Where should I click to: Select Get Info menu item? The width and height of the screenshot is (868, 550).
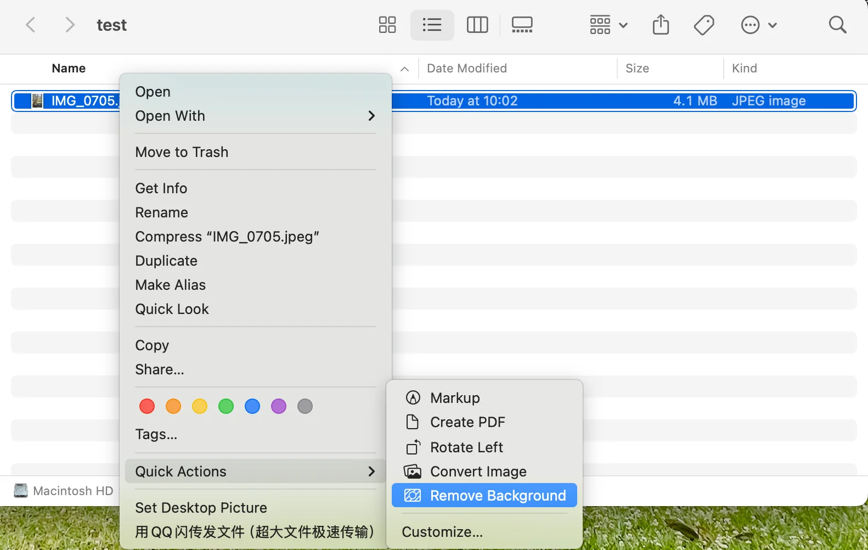[x=256, y=188]
